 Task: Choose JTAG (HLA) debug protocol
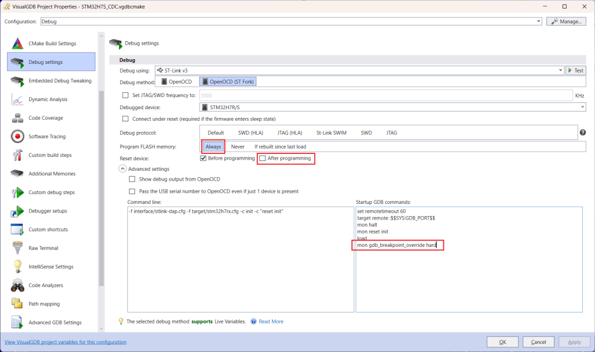click(289, 133)
